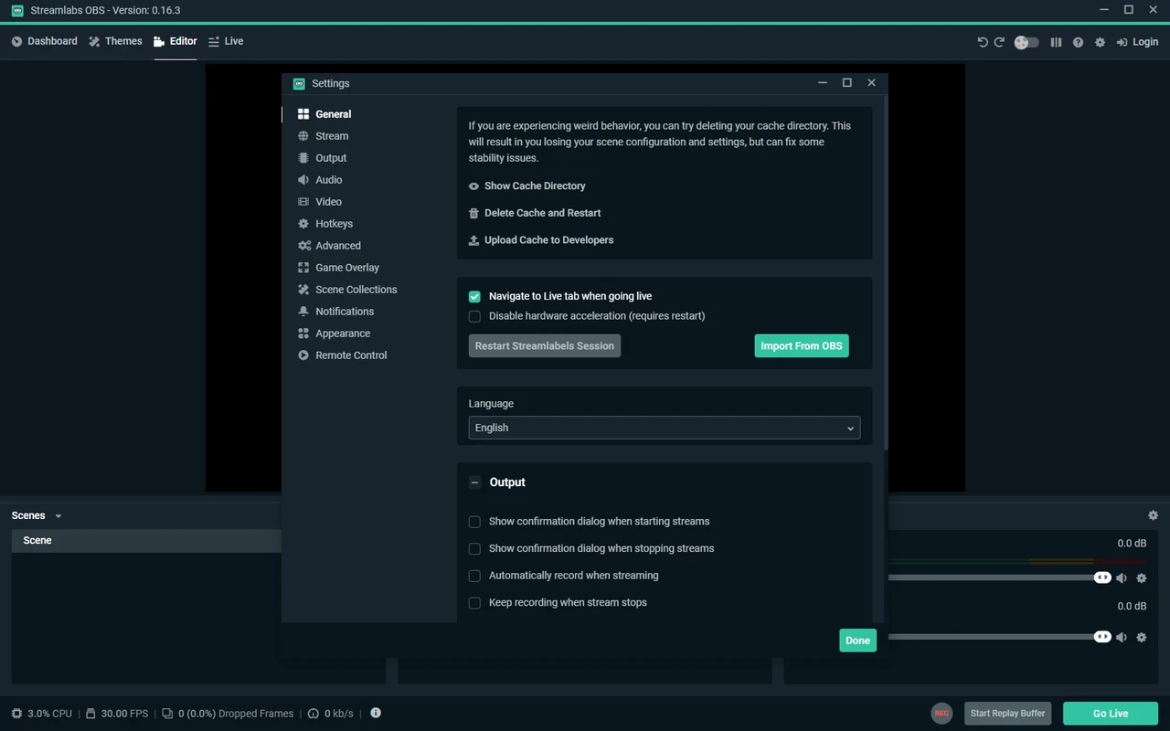Collapse the Output section
The height and width of the screenshot is (731, 1170).
[474, 482]
